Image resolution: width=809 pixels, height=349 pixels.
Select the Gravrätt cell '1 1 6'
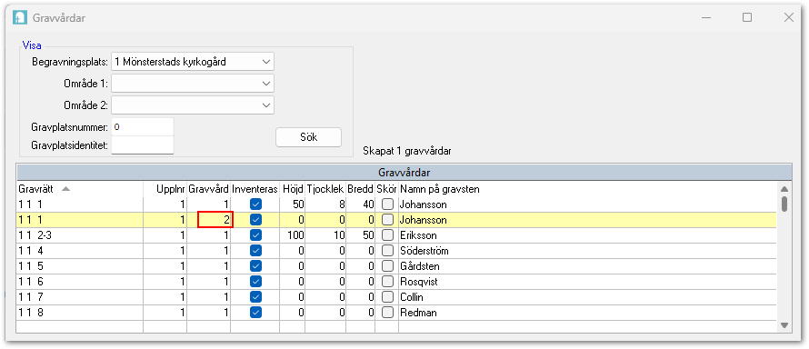(80, 282)
